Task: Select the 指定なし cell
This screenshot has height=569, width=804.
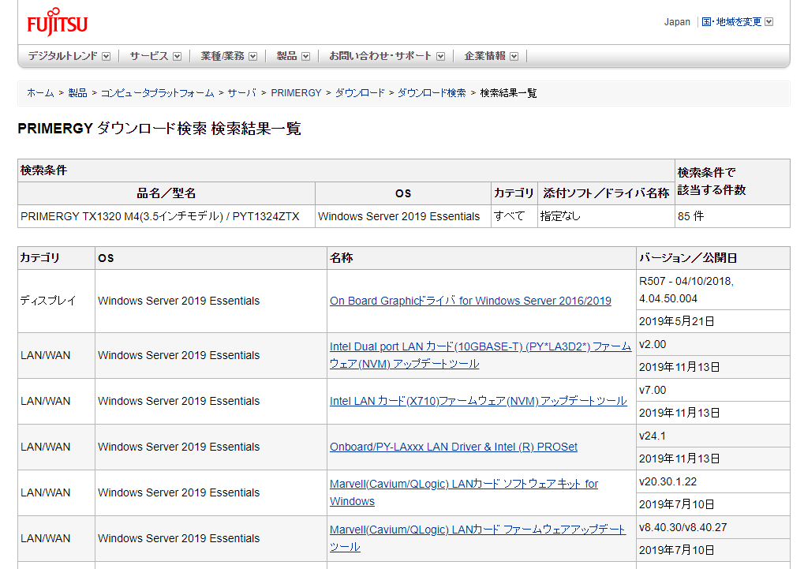Action: pos(606,216)
